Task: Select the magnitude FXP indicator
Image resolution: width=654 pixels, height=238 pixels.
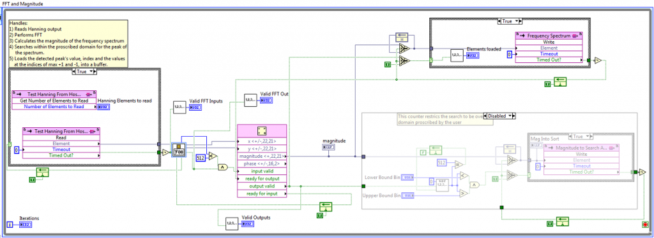Action: [x=329, y=147]
